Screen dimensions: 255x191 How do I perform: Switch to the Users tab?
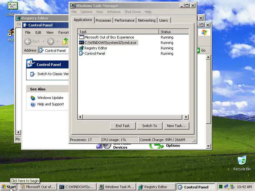(164, 20)
